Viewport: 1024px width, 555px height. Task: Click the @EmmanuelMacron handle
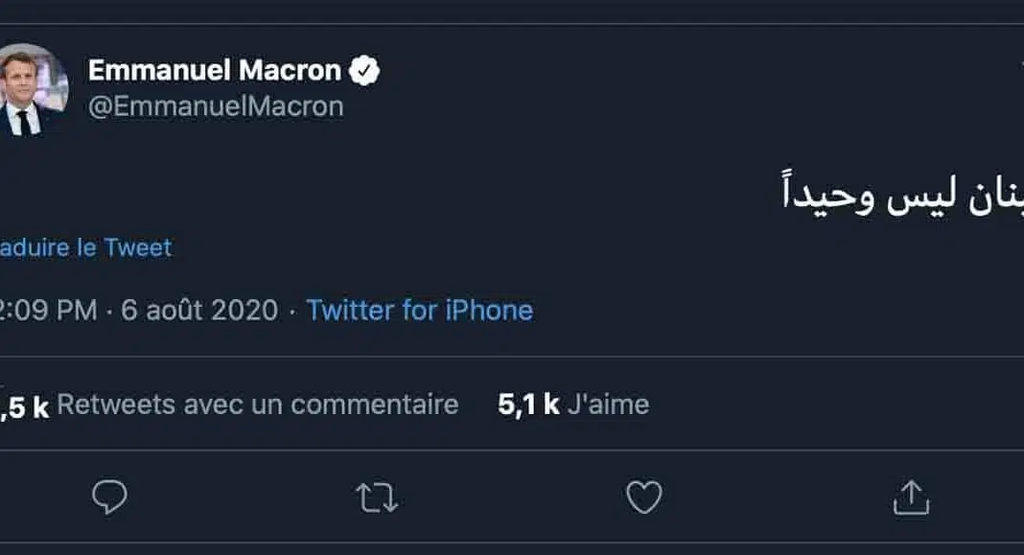[216, 106]
